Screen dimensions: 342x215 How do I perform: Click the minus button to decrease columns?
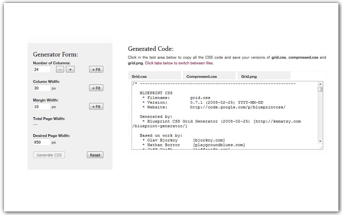pos(60,69)
